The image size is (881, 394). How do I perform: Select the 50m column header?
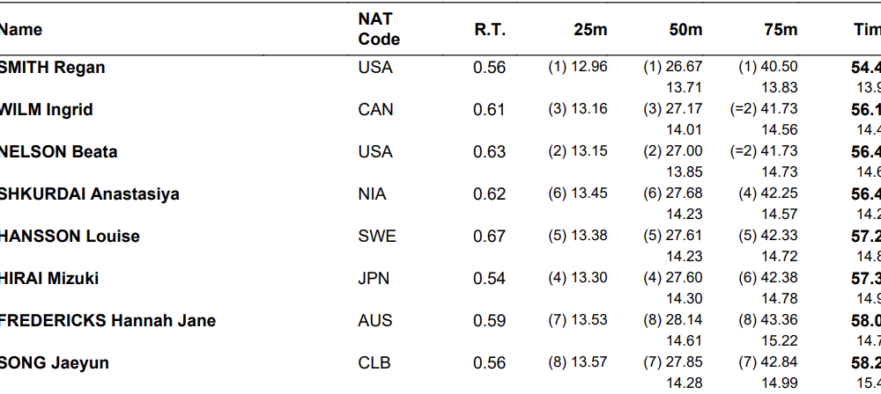click(x=685, y=30)
